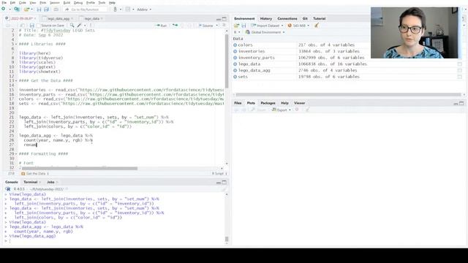Open the Global Environment dropdown
The image size is (468, 263).
265,32
